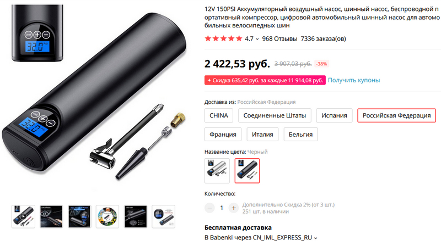441x245 pixels.
Task: Choose shipping from Франция
Action: pos(223,134)
